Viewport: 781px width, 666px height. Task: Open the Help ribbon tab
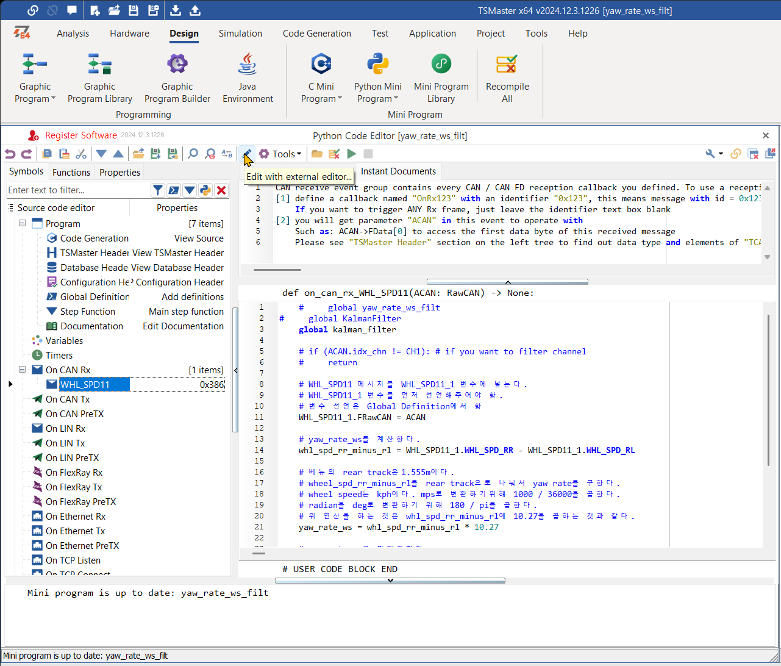point(577,34)
